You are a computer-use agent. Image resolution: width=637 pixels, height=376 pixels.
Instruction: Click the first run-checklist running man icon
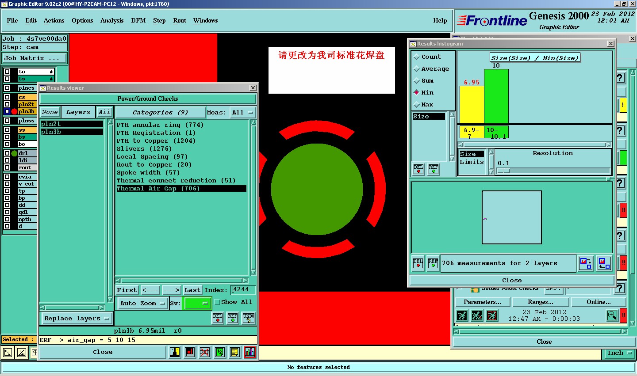click(462, 315)
